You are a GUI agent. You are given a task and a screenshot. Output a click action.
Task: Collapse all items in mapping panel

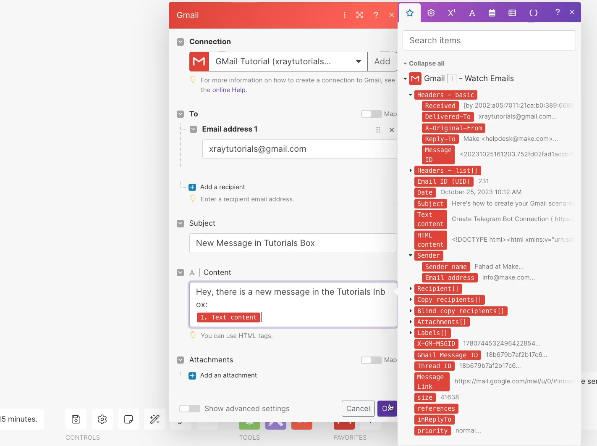click(x=424, y=63)
